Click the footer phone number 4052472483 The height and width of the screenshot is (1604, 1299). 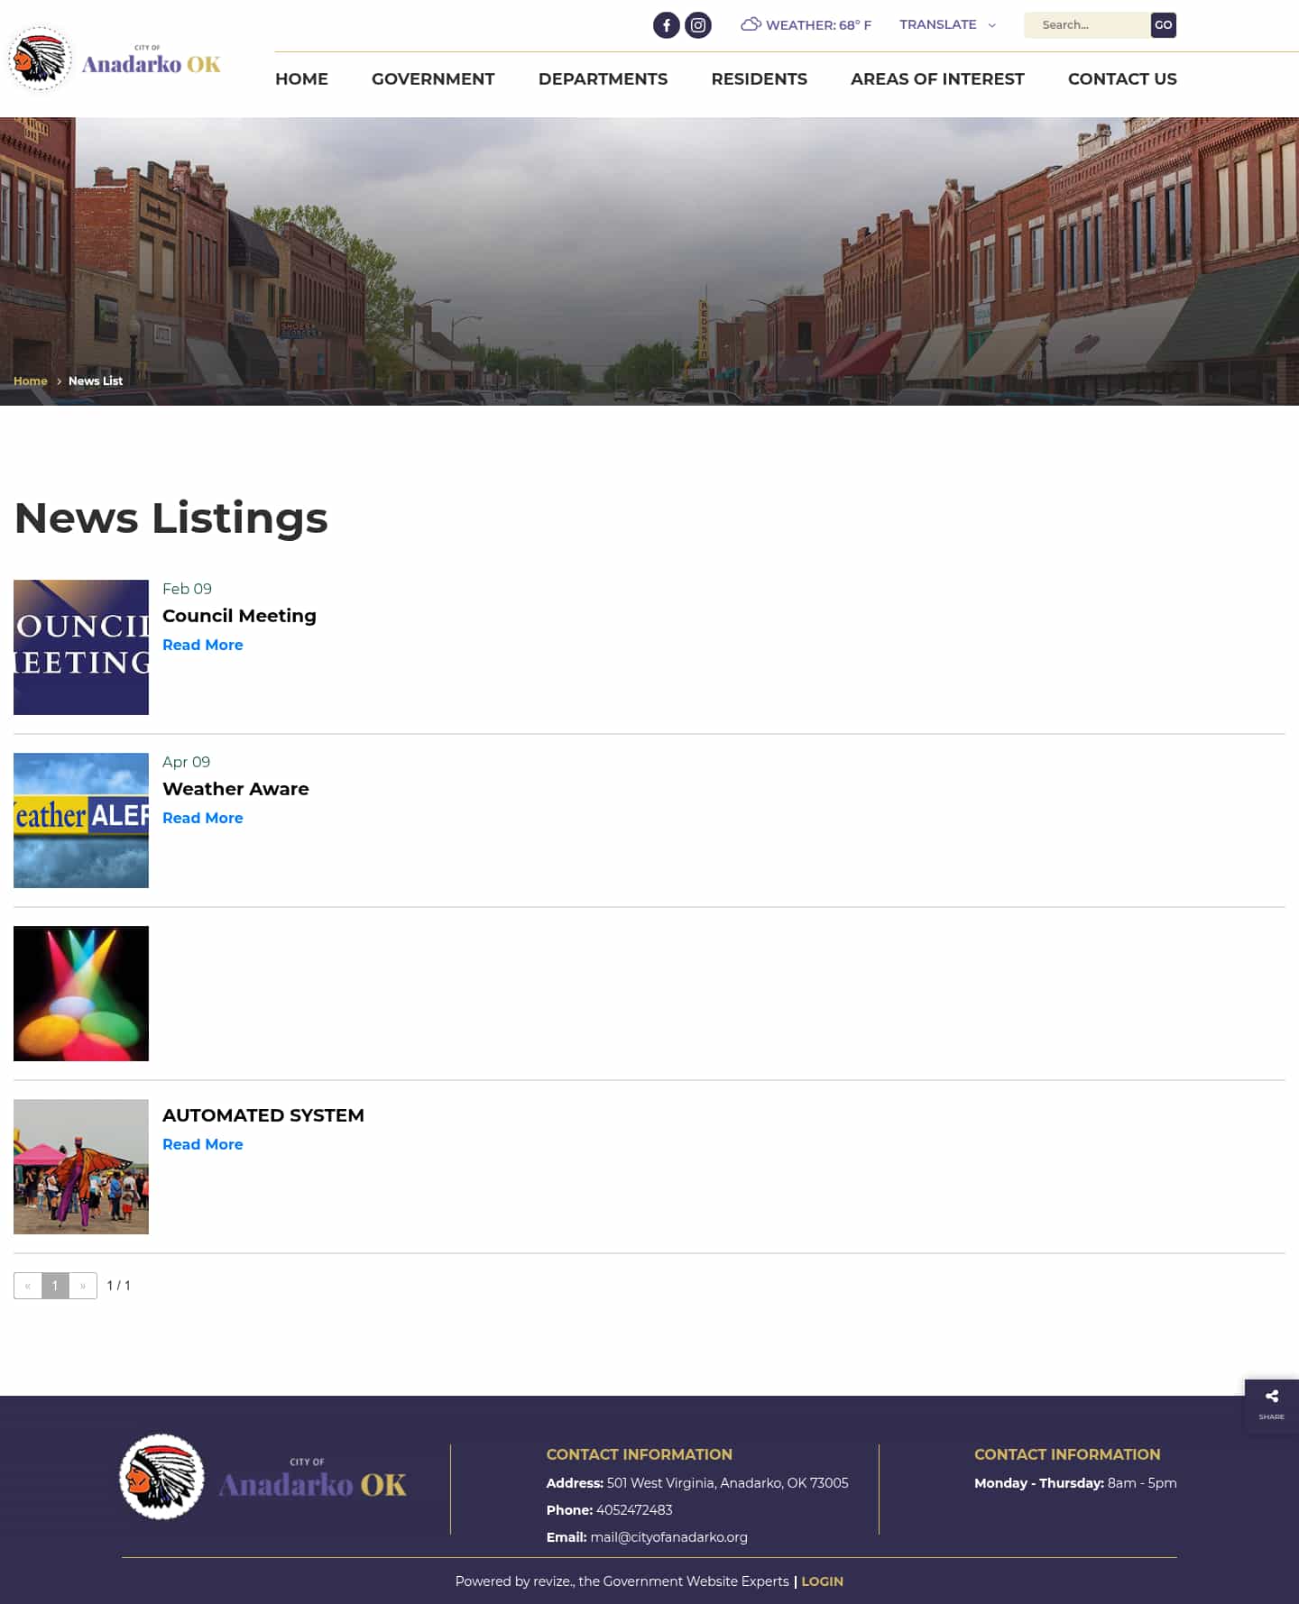point(634,1510)
